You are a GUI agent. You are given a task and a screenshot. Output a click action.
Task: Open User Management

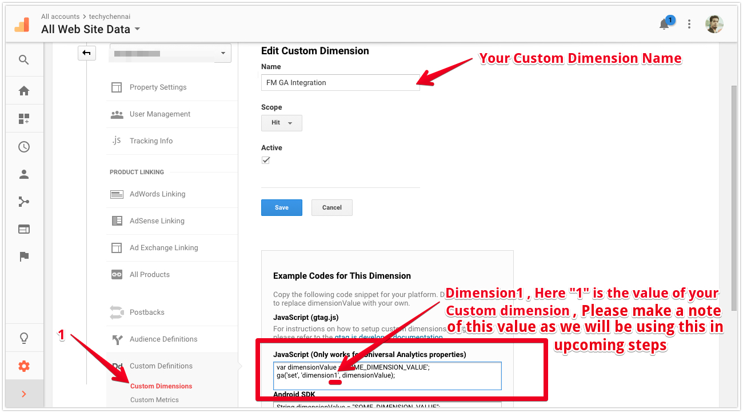[x=160, y=114]
